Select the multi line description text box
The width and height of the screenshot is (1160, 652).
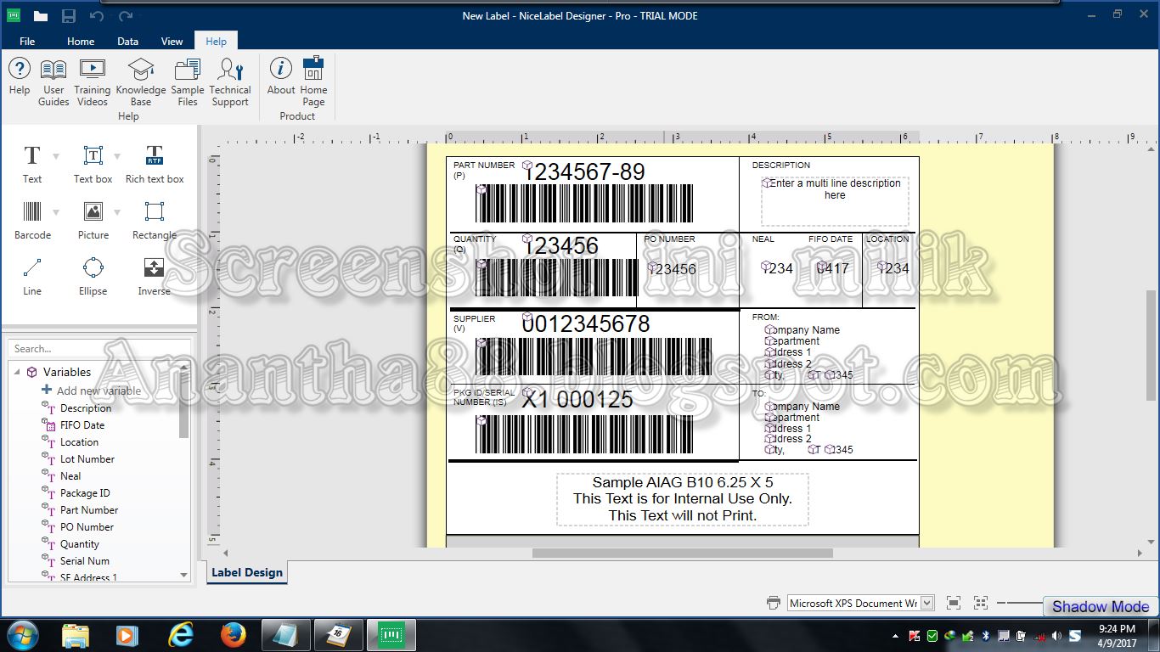coord(835,201)
